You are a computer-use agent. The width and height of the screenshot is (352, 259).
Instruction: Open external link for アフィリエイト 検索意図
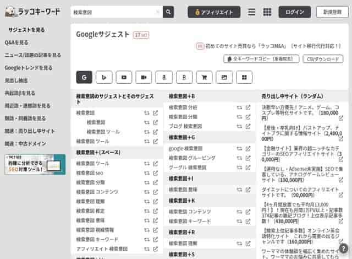[x=155, y=249]
